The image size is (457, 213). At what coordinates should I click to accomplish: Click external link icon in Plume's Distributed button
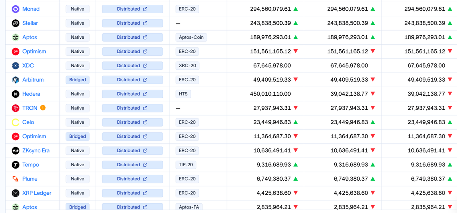[145, 179]
